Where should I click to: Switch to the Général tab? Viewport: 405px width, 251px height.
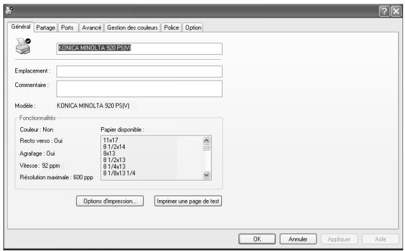tap(20, 27)
